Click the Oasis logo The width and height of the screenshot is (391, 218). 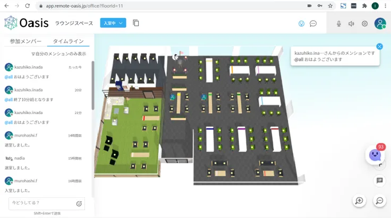pyautogui.click(x=27, y=23)
